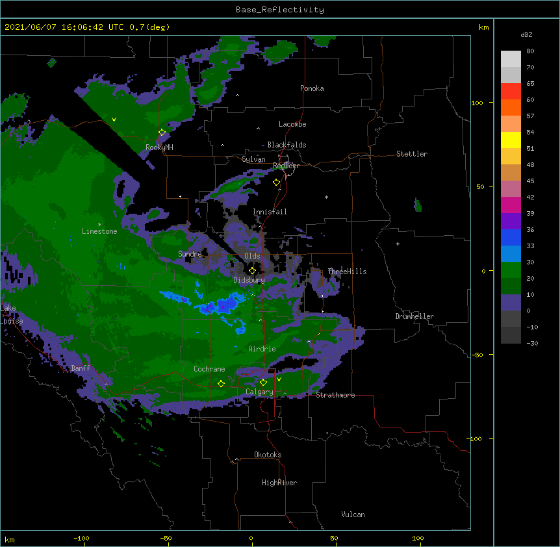Pick the light blue 30-33 dBZ legend swatch
This screenshot has height=547, width=560.
511,254
